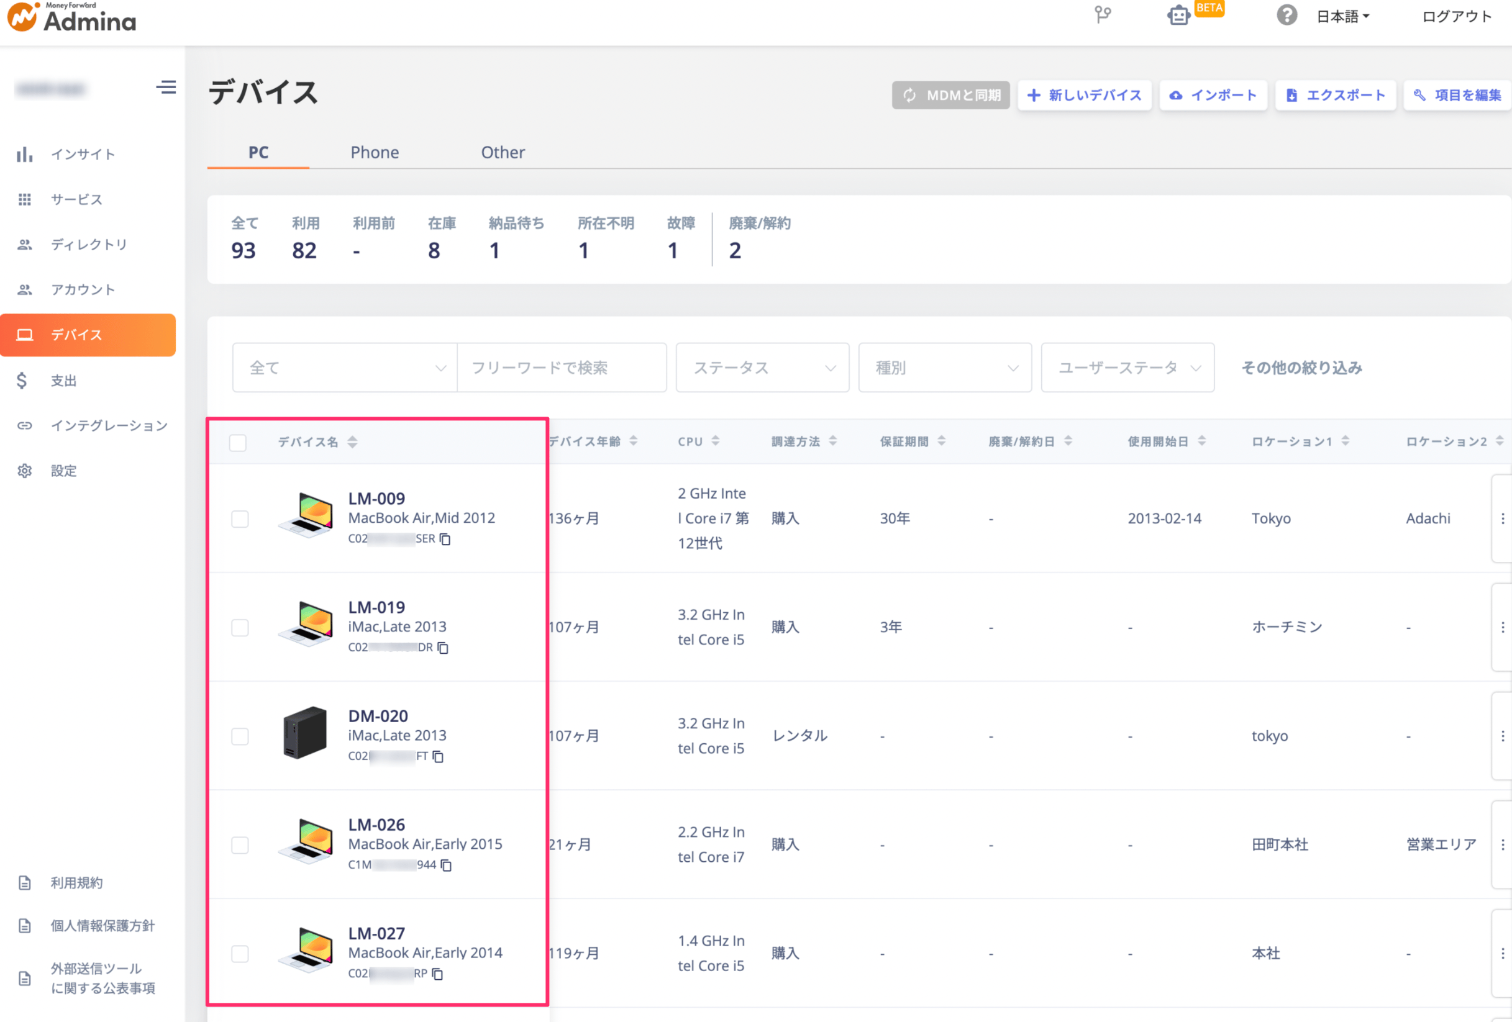Check the DM-020 row checkbox
Screen dimensions: 1512x1022
tap(240, 736)
